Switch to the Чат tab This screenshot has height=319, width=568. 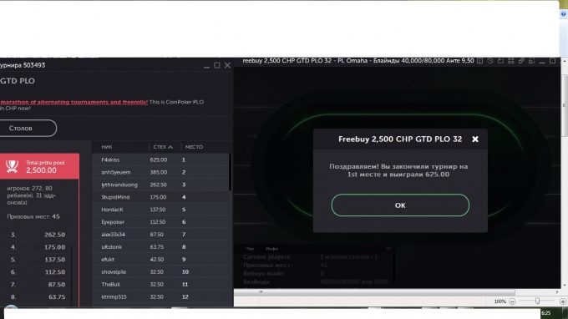tap(250, 249)
